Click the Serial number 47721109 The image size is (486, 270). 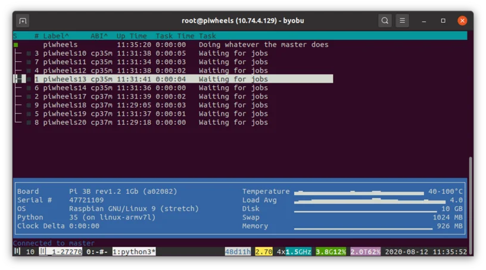pos(86,200)
